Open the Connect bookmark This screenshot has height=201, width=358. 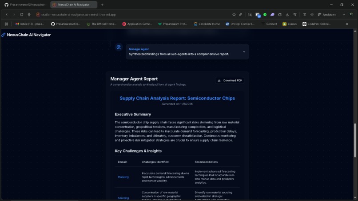269,24
